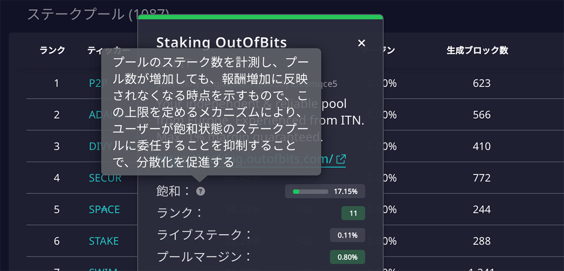
Task: Open the external link icon beside the pool URL
Action: (341, 159)
